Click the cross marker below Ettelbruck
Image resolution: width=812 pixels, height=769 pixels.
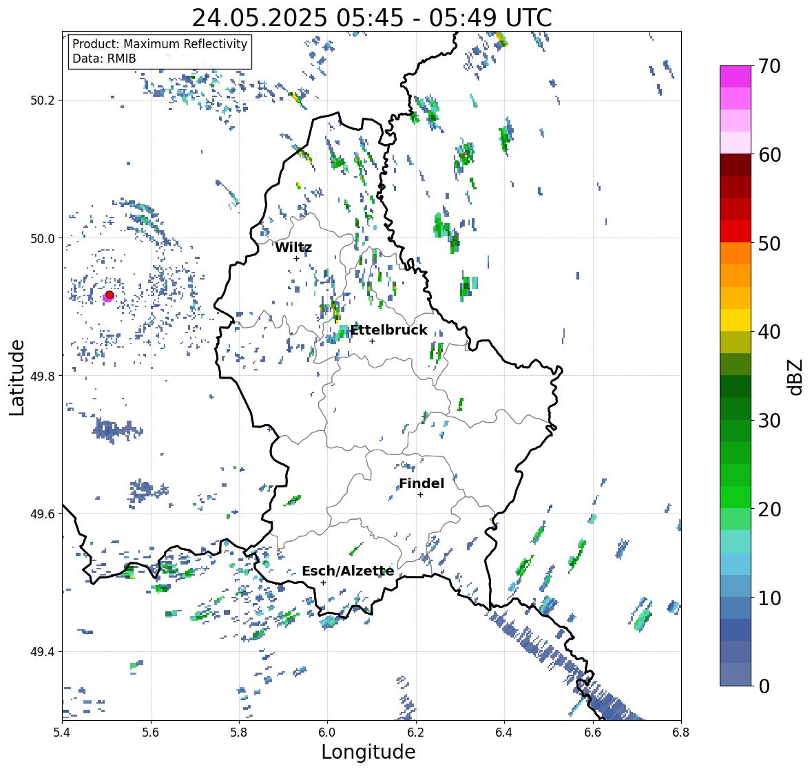coord(372,341)
